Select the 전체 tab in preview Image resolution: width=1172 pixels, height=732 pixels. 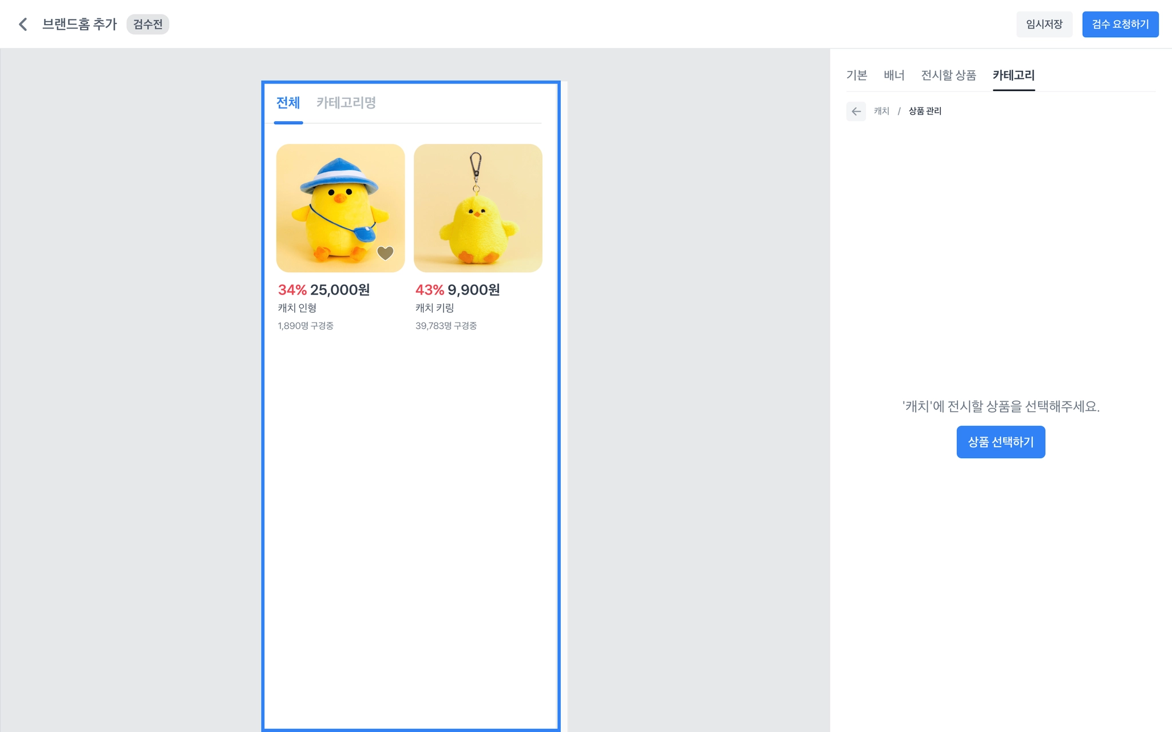pos(288,103)
